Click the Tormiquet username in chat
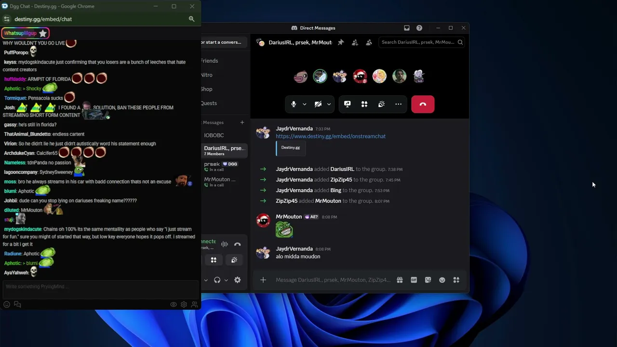Viewport: 617px width, 347px height. click(15, 98)
